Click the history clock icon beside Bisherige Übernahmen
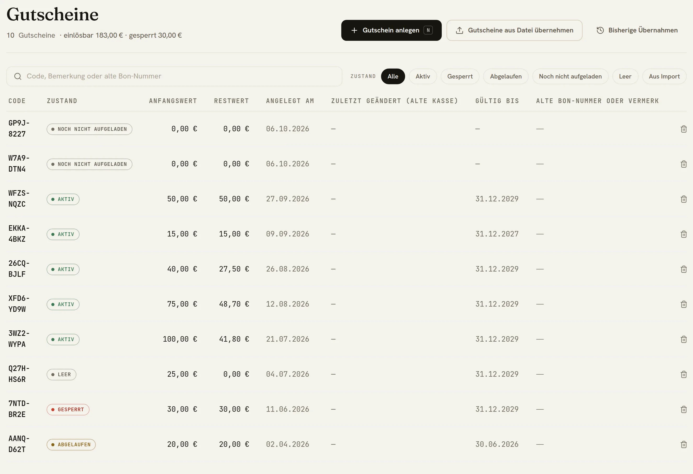Viewport: 693px width, 474px height. point(600,30)
